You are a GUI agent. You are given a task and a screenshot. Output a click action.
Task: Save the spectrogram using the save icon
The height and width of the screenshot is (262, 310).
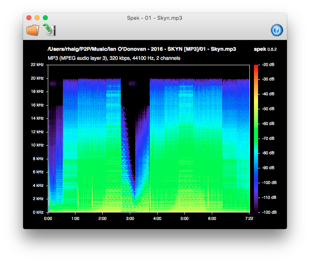[49, 30]
